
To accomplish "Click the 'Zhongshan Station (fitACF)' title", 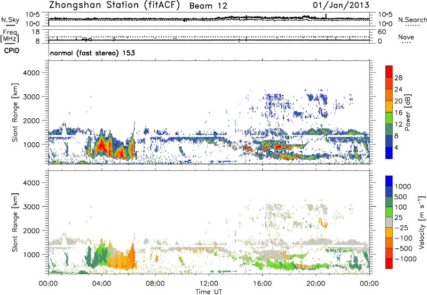I will (x=114, y=5).
